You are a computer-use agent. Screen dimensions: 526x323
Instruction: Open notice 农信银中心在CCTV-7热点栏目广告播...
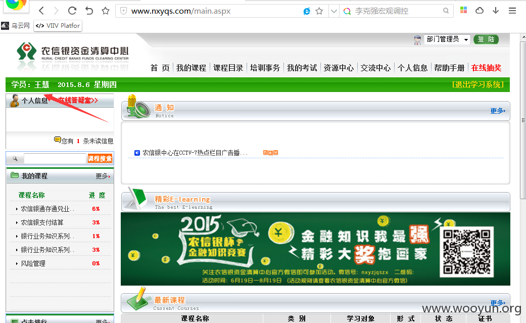pos(195,153)
